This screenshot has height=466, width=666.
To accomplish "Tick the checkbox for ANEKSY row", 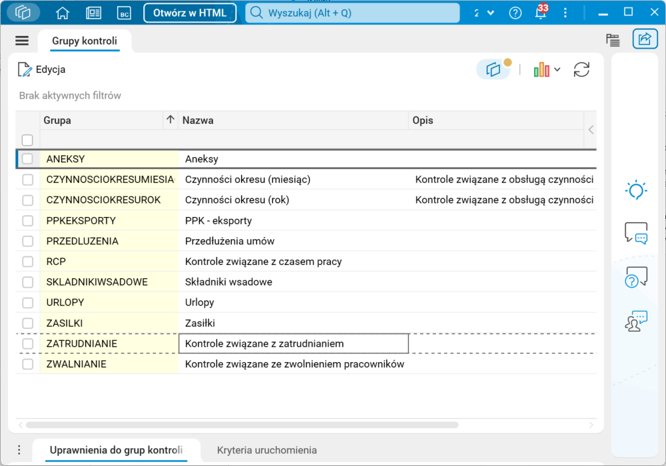I will (x=27, y=159).
